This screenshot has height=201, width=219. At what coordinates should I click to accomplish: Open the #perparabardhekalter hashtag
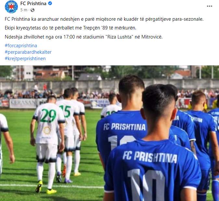click(x=28, y=52)
